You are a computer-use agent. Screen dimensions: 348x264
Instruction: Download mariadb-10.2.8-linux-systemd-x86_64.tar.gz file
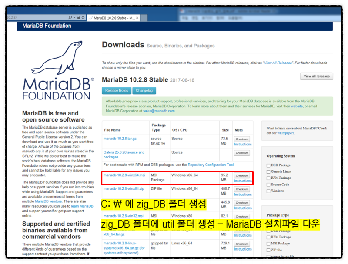(124, 248)
